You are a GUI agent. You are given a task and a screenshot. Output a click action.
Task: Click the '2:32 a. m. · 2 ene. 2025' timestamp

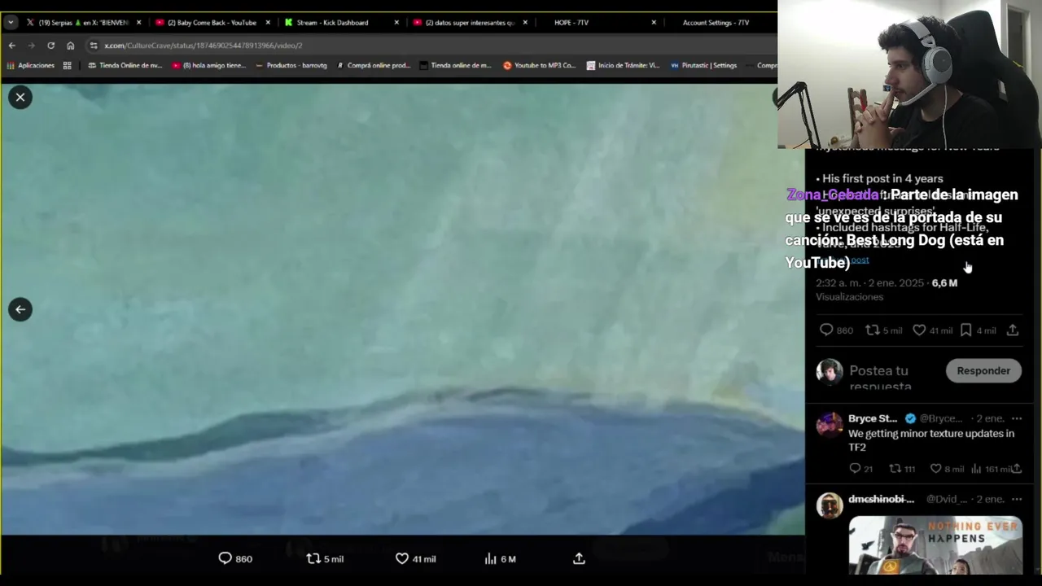[x=869, y=282]
